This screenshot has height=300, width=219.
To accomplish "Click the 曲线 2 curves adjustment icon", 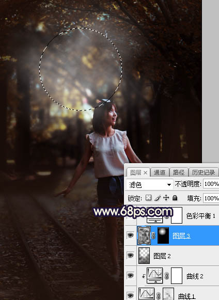I will coord(154,276).
